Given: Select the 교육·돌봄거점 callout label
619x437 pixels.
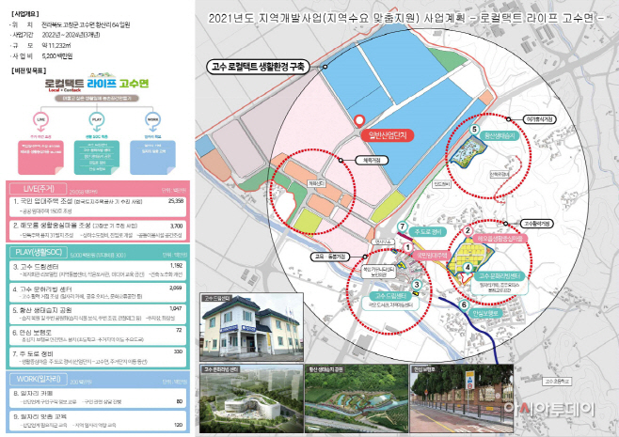Looking at the screenshot, I should (x=330, y=257).
